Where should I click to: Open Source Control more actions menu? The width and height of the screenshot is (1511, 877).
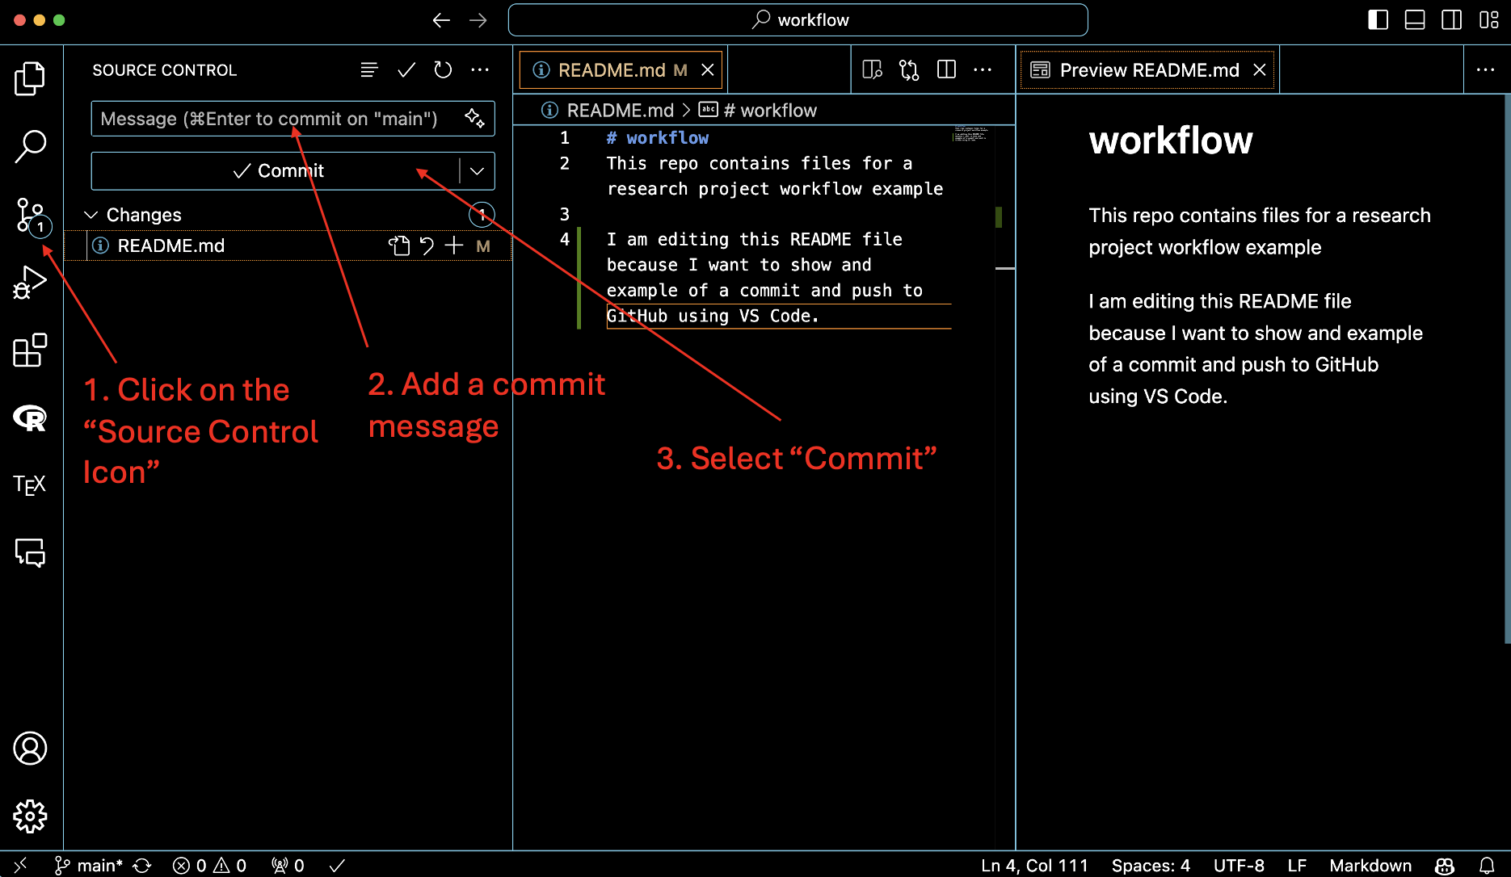[480, 70]
